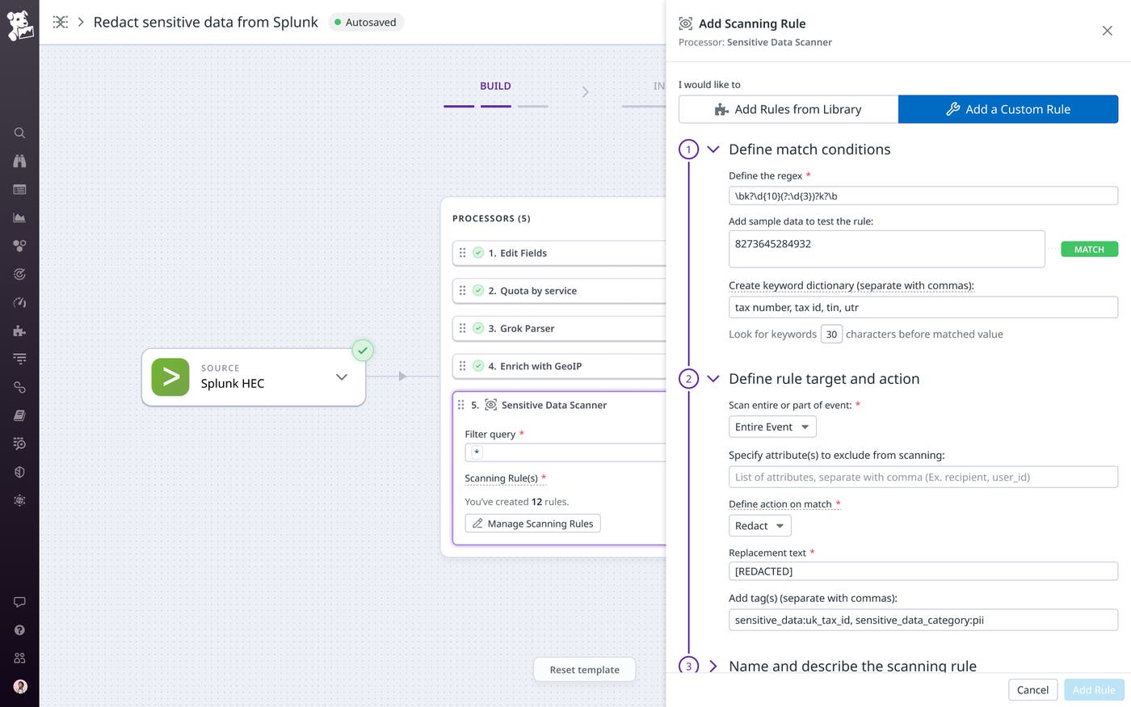The width and height of the screenshot is (1131, 707).
Task: Open the Metrics chart icon
Action: pos(19,217)
